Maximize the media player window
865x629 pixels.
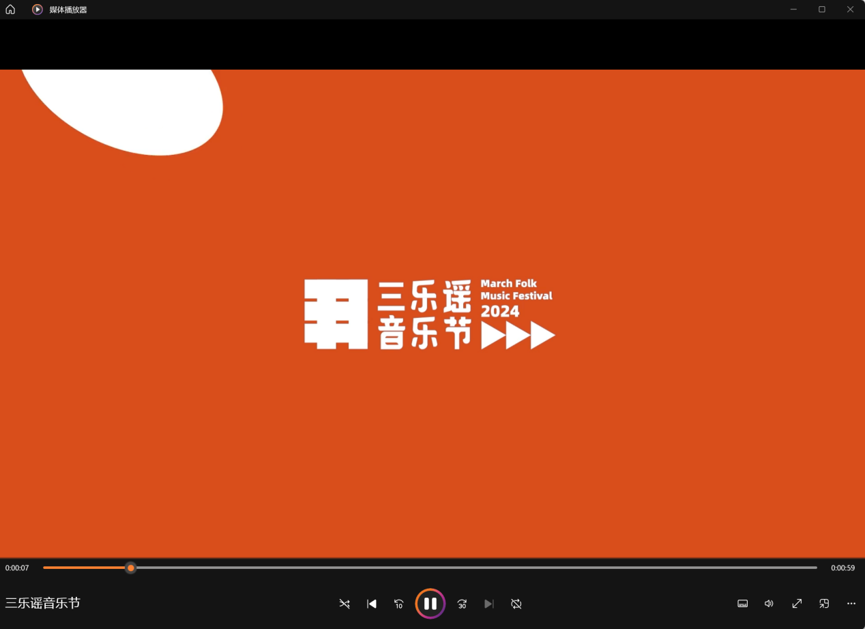pos(822,10)
